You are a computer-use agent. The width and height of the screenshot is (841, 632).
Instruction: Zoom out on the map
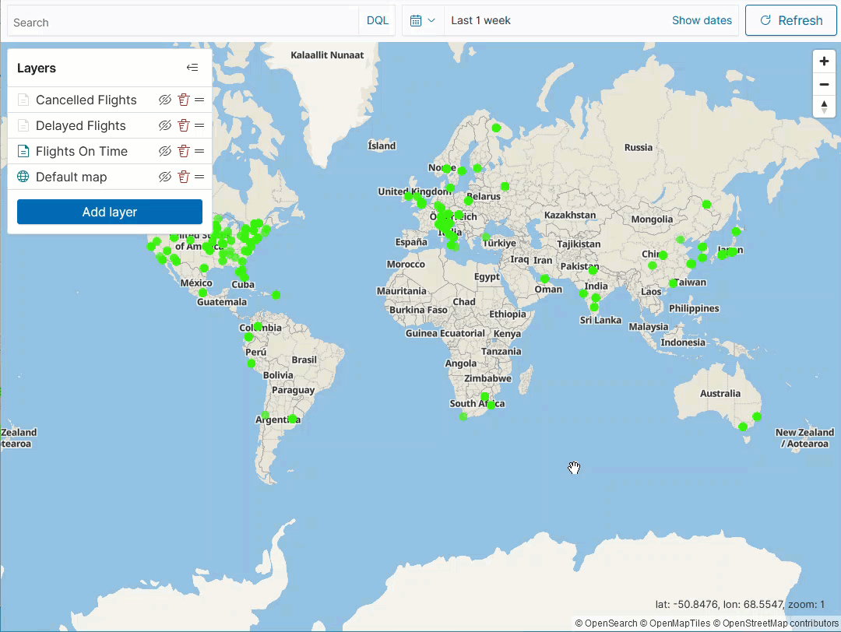pos(825,84)
